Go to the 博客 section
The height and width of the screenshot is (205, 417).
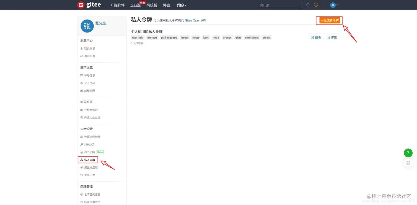(x=167, y=5)
